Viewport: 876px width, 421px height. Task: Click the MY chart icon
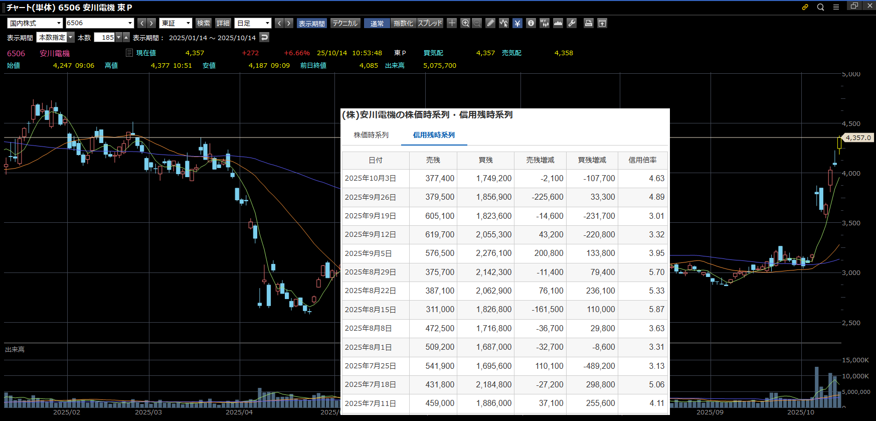[x=545, y=23]
